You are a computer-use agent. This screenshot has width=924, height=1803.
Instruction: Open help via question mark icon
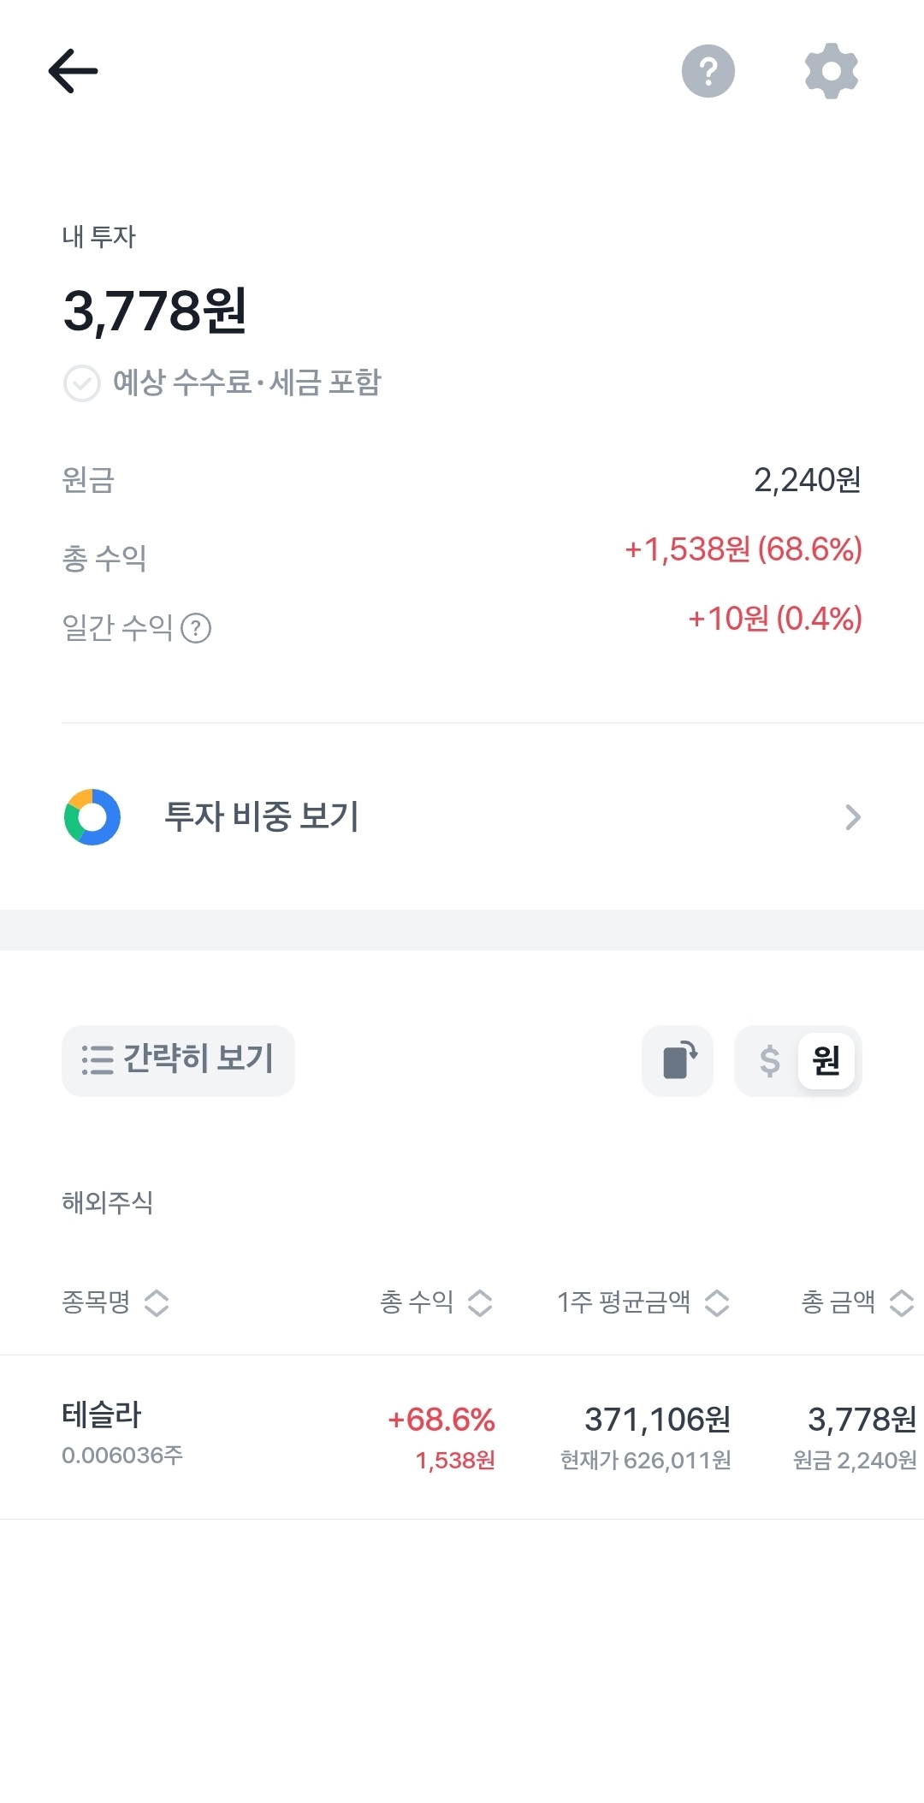708,71
